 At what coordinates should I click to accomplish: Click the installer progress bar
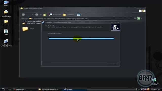click(81, 38)
